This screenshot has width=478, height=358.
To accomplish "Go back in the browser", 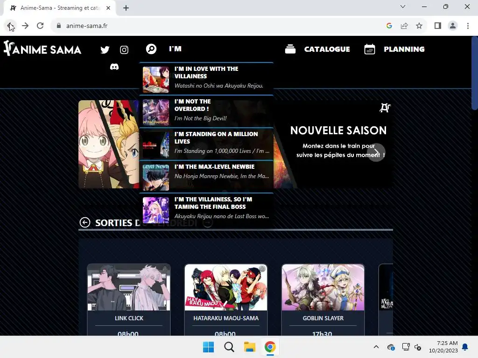I will [x=10, y=26].
